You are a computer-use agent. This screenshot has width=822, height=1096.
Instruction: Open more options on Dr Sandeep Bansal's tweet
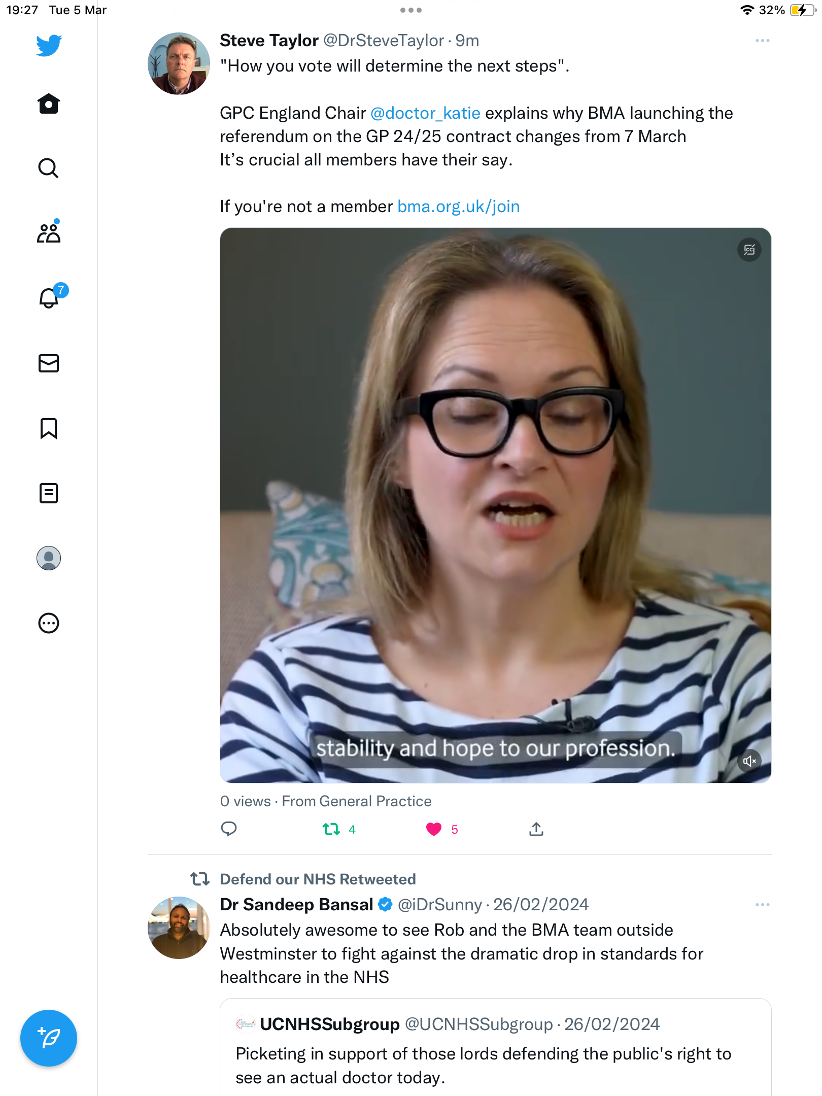(x=762, y=905)
